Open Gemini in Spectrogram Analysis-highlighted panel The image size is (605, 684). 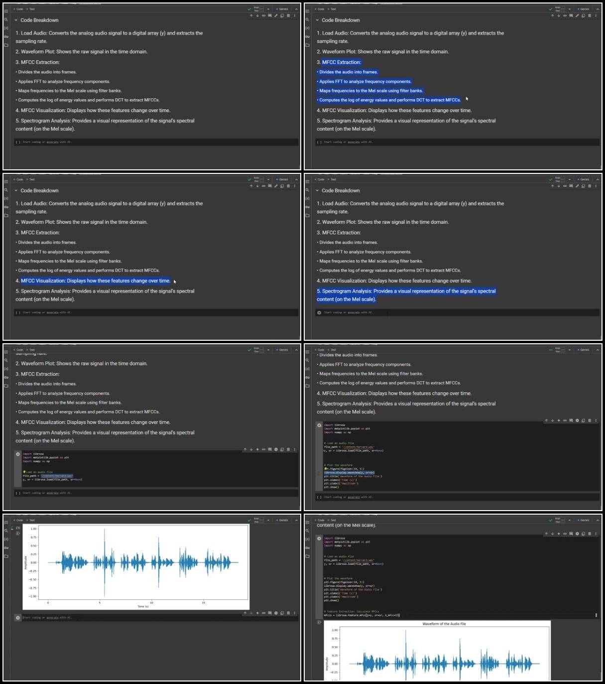click(x=584, y=179)
